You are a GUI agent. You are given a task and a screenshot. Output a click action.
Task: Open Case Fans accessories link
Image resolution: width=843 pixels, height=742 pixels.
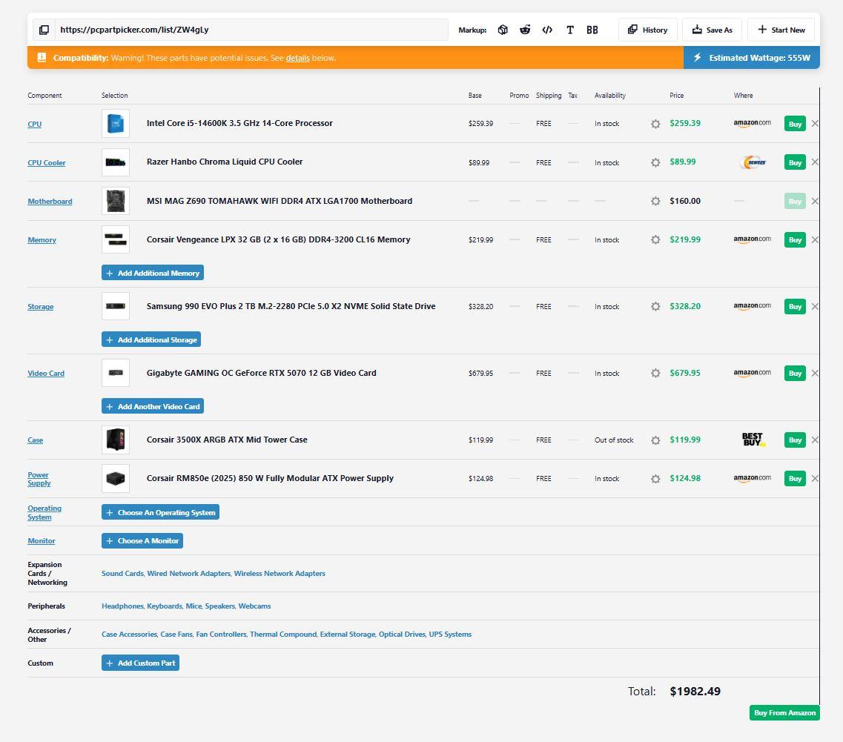(x=176, y=635)
